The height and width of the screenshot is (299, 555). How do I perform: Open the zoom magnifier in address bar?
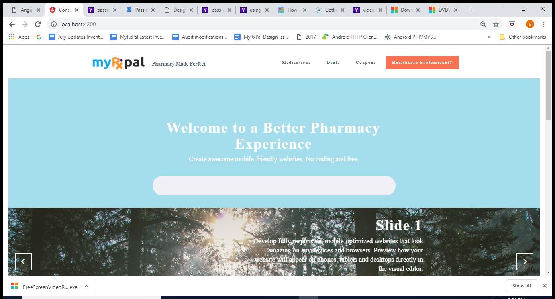click(x=483, y=24)
